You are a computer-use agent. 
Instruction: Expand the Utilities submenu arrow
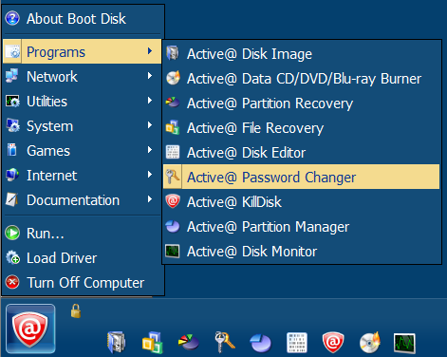[x=150, y=101]
